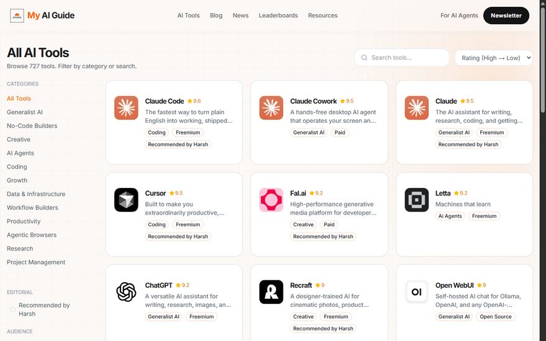Open the Recraft tool title

[x=301, y=285]
